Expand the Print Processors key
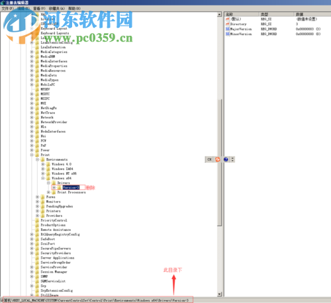The width and height of the screenshot is (331, 303). click(48, 193)
